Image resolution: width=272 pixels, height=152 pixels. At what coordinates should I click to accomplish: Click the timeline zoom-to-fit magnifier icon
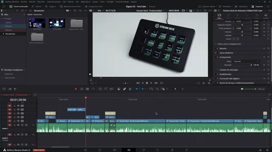tap(151, 89)
